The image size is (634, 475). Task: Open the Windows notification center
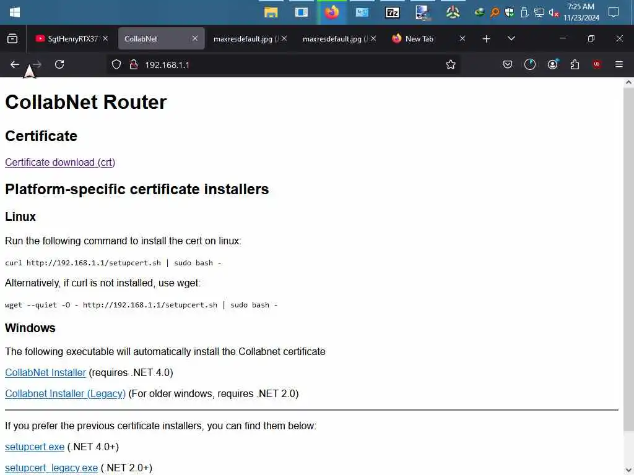click(614, 12)
